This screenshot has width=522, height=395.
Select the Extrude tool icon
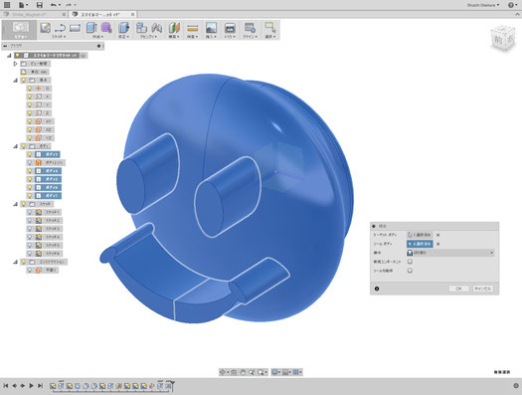(90, 28)
